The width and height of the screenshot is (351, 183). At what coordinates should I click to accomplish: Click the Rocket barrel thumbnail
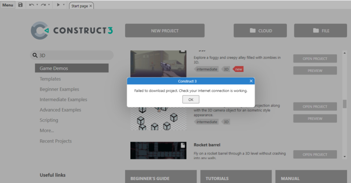158,150
